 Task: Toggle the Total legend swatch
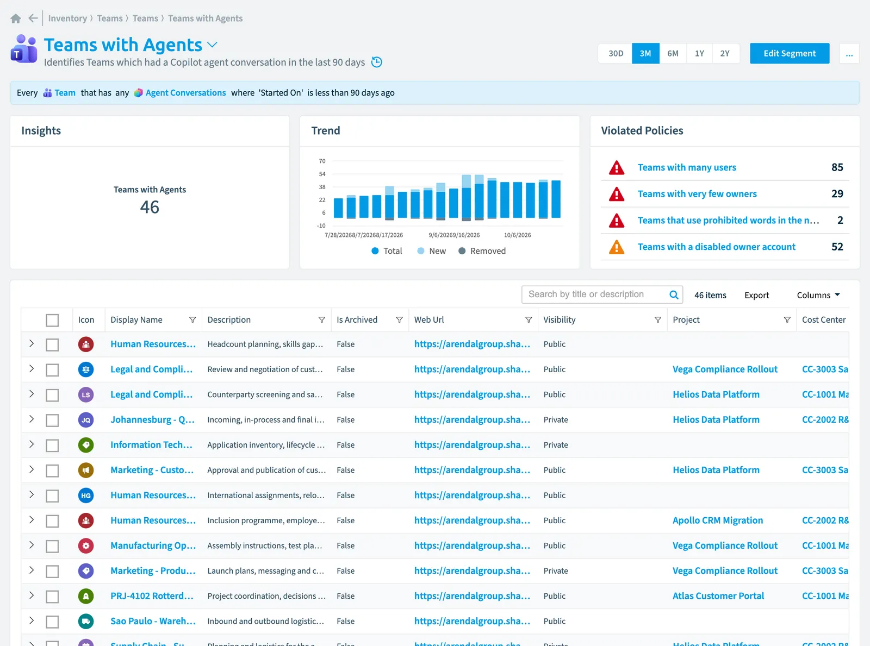pos(375,251)
